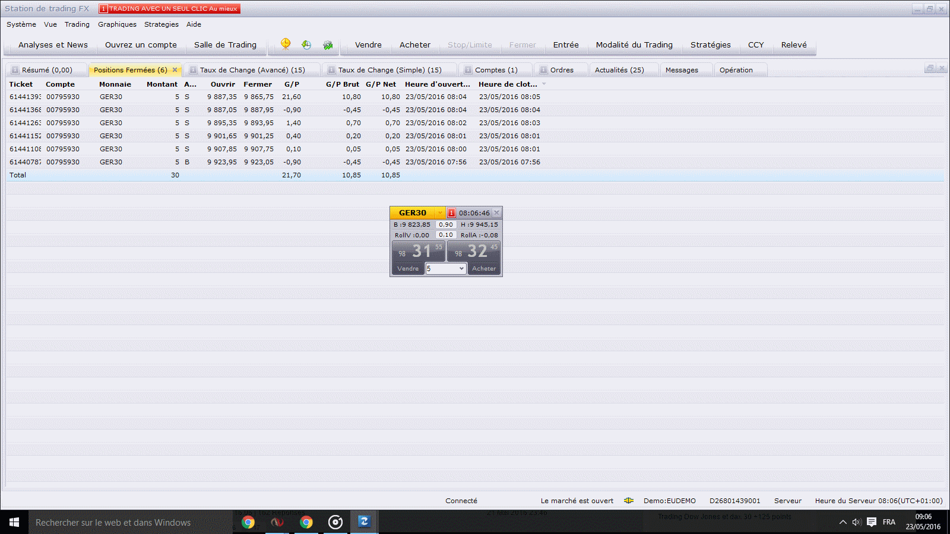Open the Vue menu
The height and width of the screenshot is (534, 950).
pos(50,24)
